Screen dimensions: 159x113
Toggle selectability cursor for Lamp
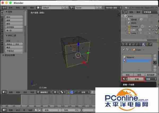pos(153,33)
